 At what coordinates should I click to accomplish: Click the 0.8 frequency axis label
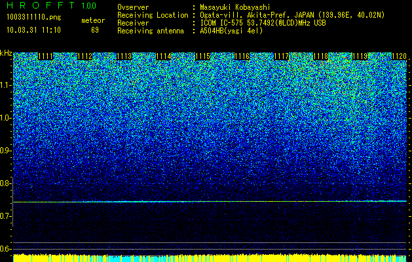(5, 183)
